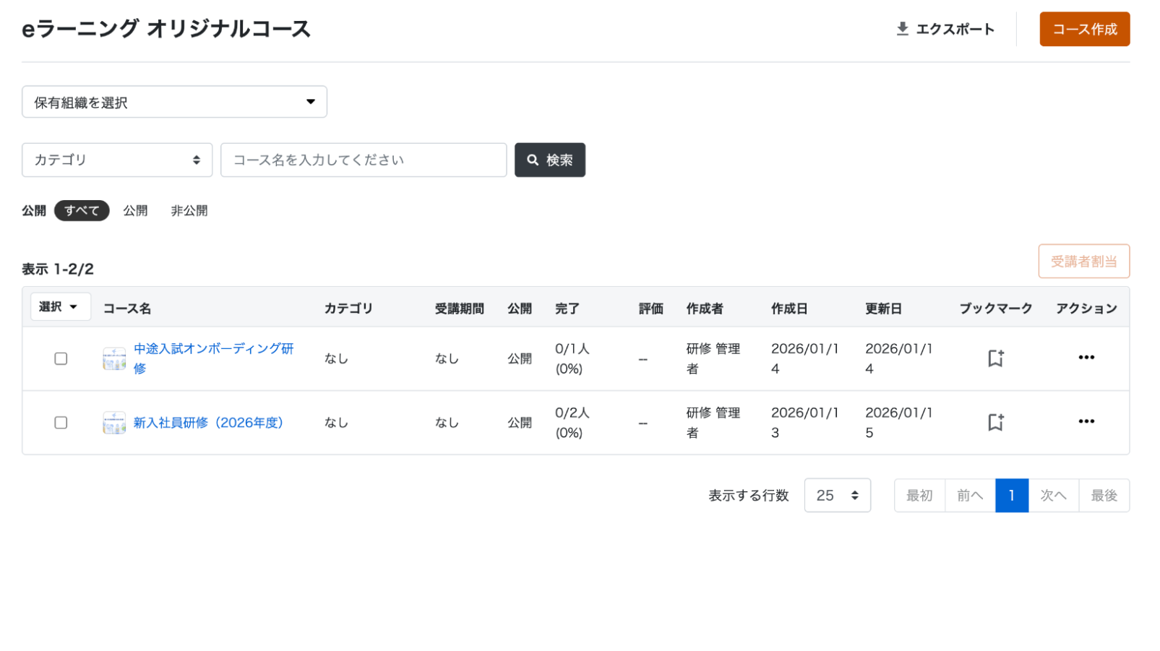Click the 表示 1-2/2 count text
This screenshot has width=1160, height=651.
[x=58, y=269]
